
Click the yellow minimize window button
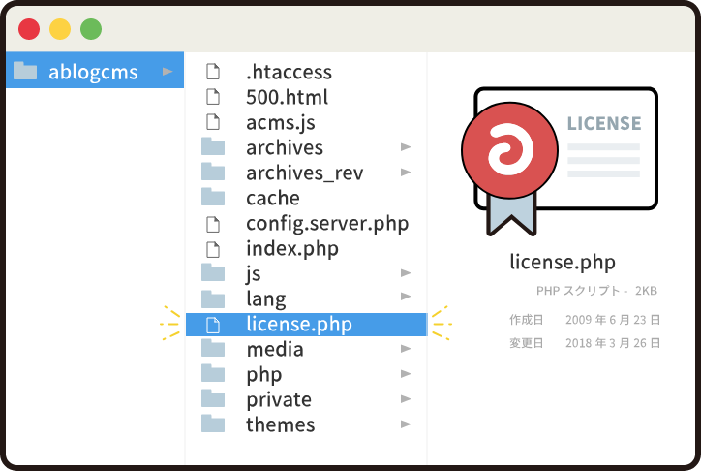pos(60,29)
